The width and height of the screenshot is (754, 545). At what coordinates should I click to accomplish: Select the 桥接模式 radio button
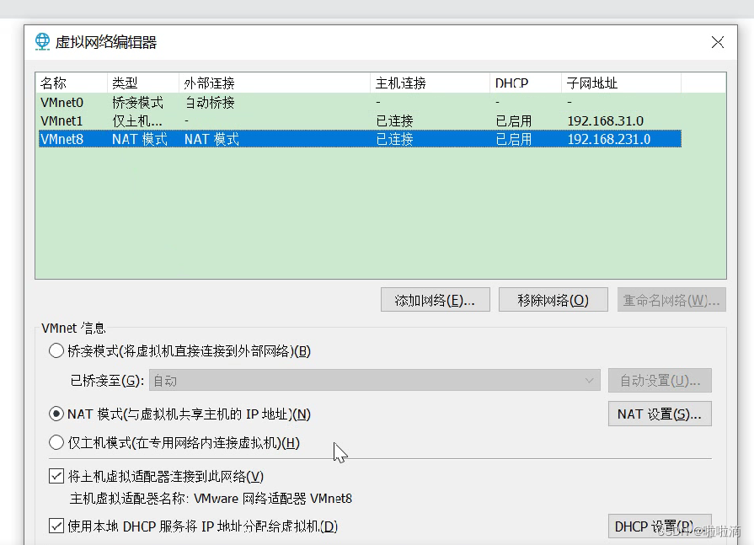56,350
